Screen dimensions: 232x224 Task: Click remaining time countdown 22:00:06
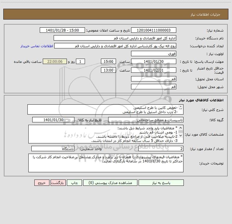coord(55,61)
